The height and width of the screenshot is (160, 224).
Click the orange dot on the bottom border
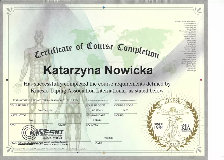click(x=104, y=152)
